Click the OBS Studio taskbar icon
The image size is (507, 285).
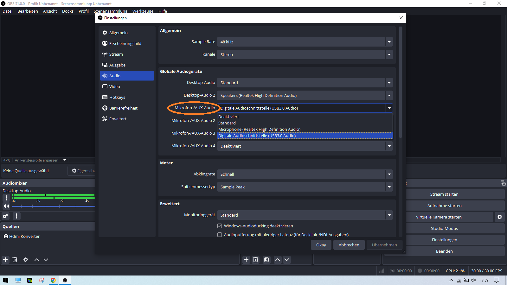click(x=65, y=280)
